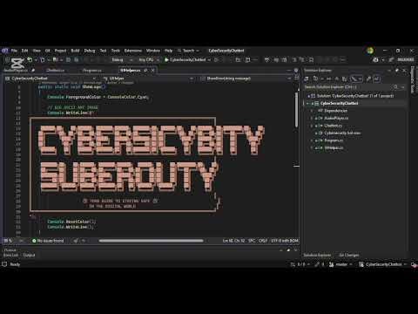Switch to the Program.cs tab

[91, 71]
